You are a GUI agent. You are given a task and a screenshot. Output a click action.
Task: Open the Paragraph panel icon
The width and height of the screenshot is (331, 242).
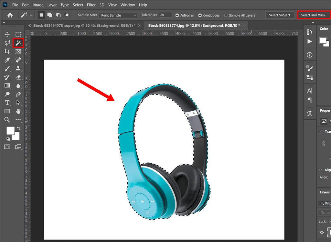(309, 100)
